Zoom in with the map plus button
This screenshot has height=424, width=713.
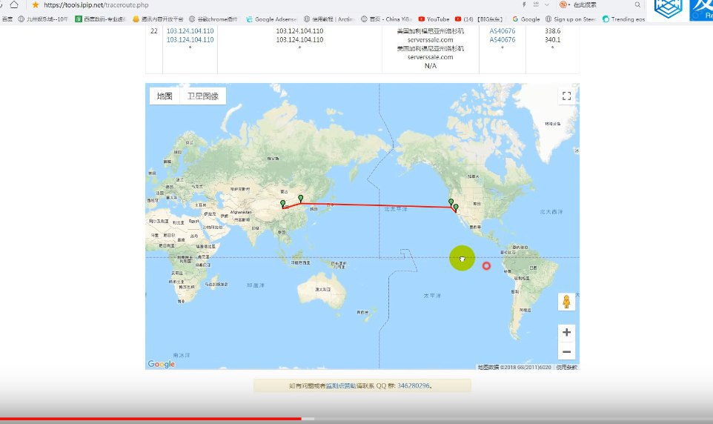coord(566,332)
